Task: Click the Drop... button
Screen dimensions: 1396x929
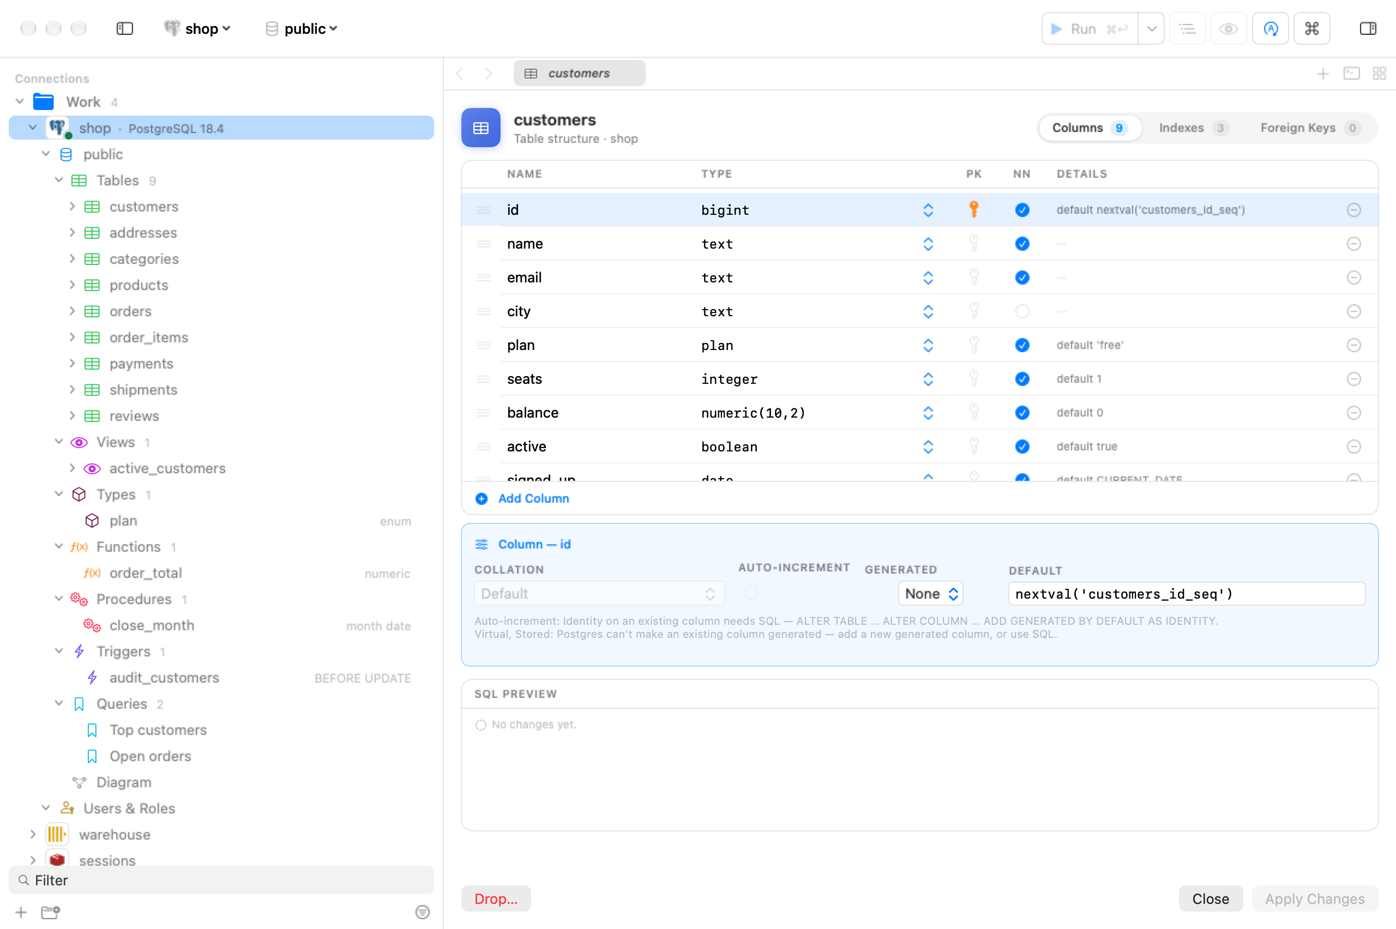Action: coord(496,899)
